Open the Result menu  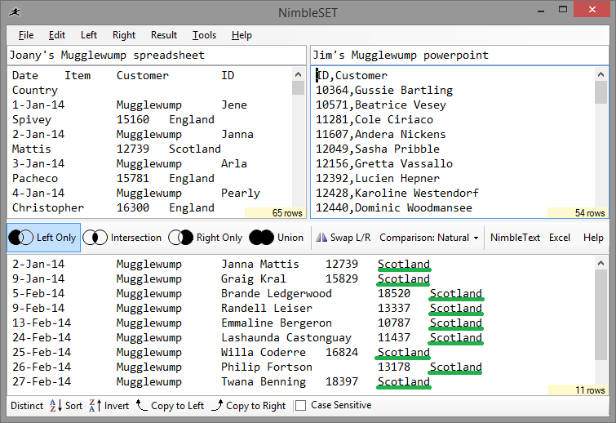(164, 35)
